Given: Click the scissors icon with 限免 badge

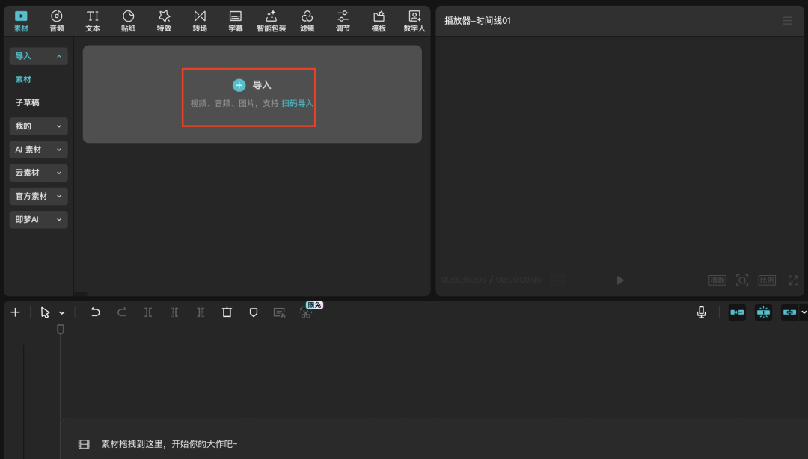Looking at the screenshot, I should point(305,312).
